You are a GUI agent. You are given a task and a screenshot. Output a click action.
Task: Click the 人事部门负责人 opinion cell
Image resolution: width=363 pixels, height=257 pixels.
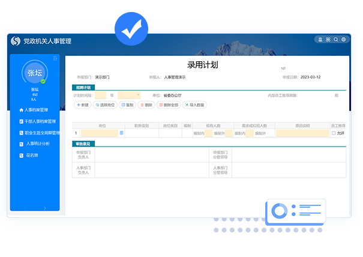pyautogui.click(x=152, y=170)
